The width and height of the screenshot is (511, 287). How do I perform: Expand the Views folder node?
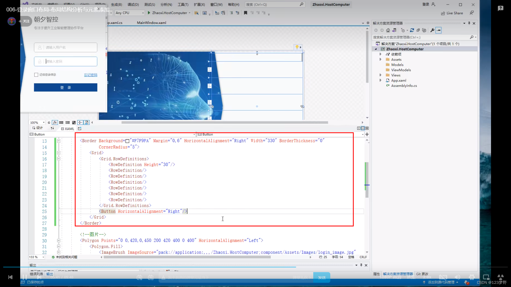click(380, 75)
